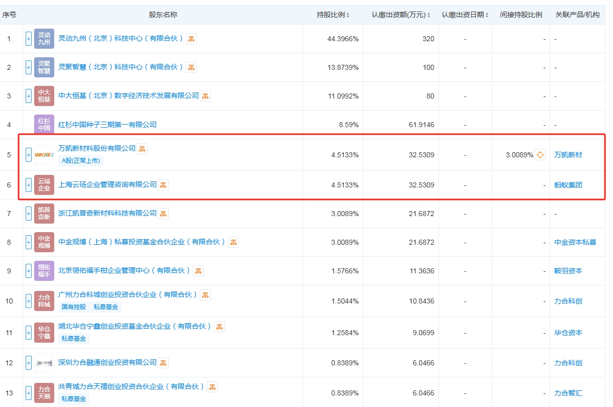
Task: Click structure icon next to 湖北华仓宁鑫创业投资基金合伙企业
Action: tap(219, 327)
